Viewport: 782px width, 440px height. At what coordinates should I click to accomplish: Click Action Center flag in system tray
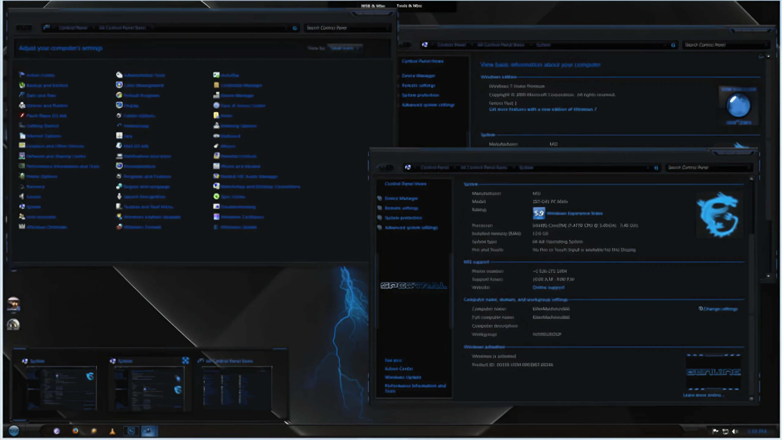(x=715, y=431)
